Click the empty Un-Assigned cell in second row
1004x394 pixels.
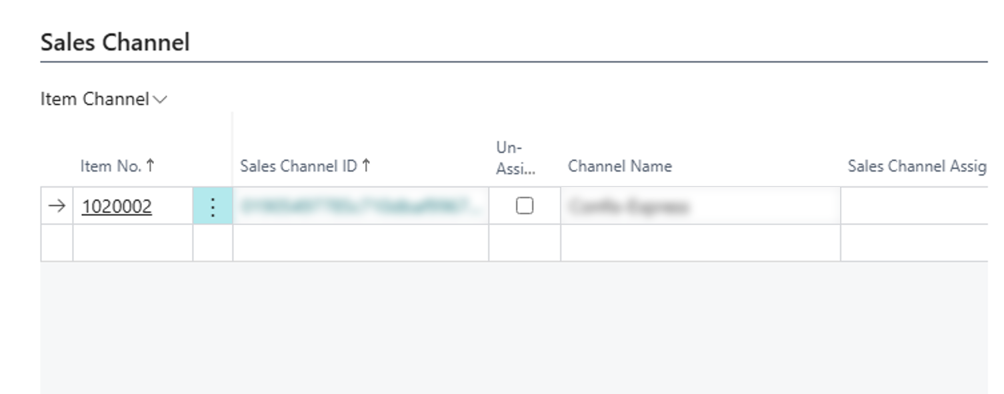525,243
